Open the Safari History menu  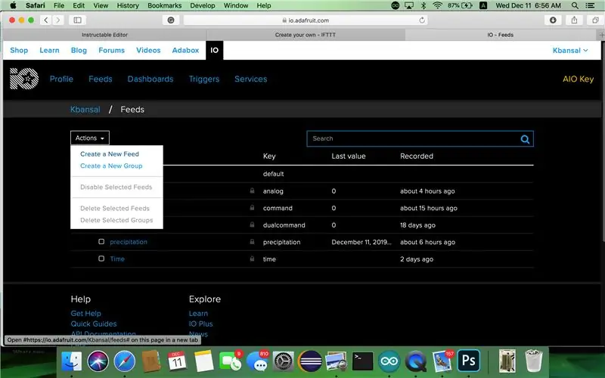(x=128, y=5)
